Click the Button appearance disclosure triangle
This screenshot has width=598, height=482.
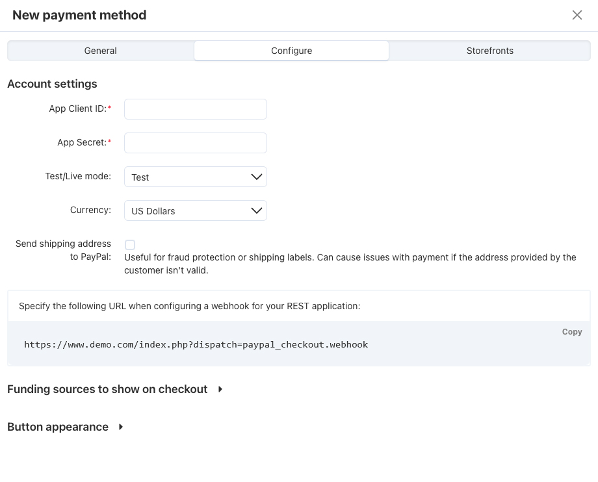[x=120, y=427]
